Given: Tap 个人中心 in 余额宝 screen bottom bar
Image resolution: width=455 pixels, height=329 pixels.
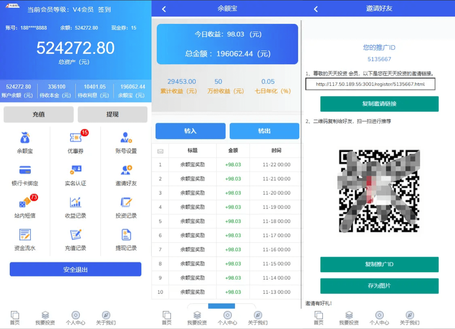Looking at the screenshot, I should tap(228, 318).
